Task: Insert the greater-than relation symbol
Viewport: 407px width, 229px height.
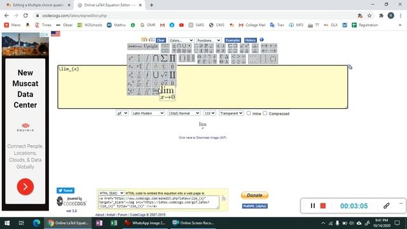Action: (238, 57)
